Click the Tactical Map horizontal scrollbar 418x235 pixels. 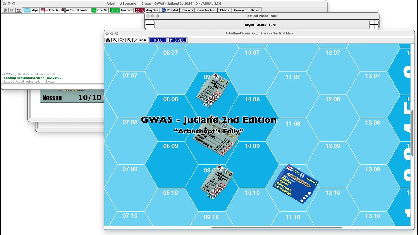pos(276,227)
